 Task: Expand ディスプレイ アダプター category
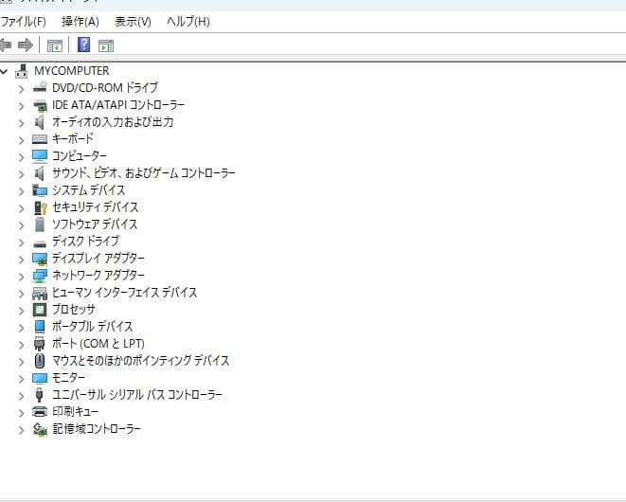click(x=22, y=260)
